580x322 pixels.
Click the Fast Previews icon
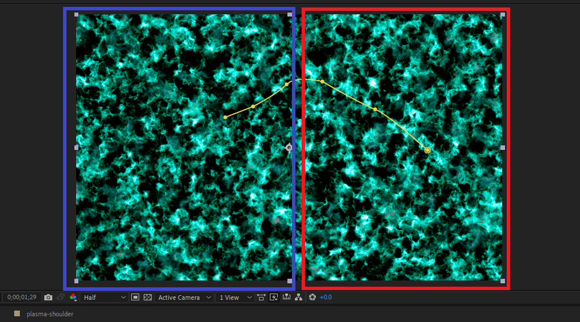273,297
